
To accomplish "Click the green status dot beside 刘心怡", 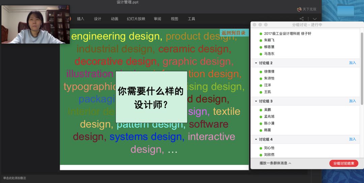I will pyautogui.click(x=261, y=148).
